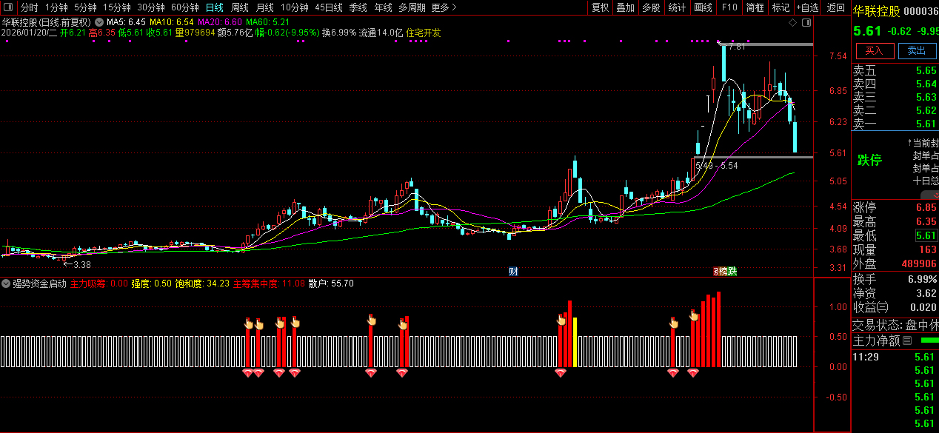
Task: Open F10 company info
Action: [x=729, y=7]
